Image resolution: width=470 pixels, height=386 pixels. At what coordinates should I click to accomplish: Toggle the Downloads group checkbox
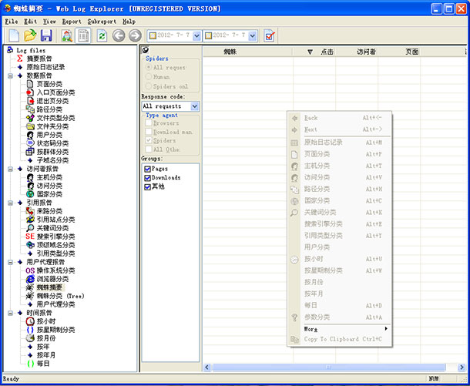pyautogui.click(x=148, y=177)
